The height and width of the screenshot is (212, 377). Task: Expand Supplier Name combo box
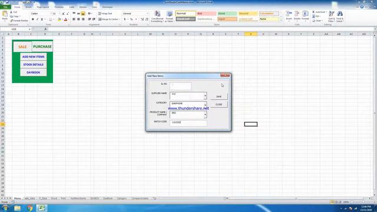(x=205, y=96)
